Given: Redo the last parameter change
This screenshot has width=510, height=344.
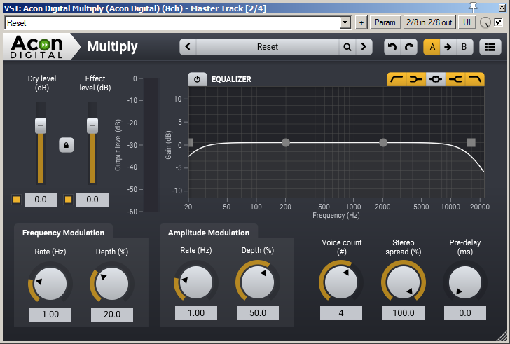Looking at the screenshot, I should [x=409, y=47].
